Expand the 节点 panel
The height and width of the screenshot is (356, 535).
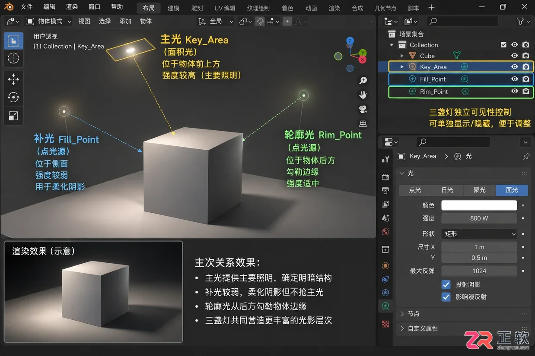click(463, 314)
